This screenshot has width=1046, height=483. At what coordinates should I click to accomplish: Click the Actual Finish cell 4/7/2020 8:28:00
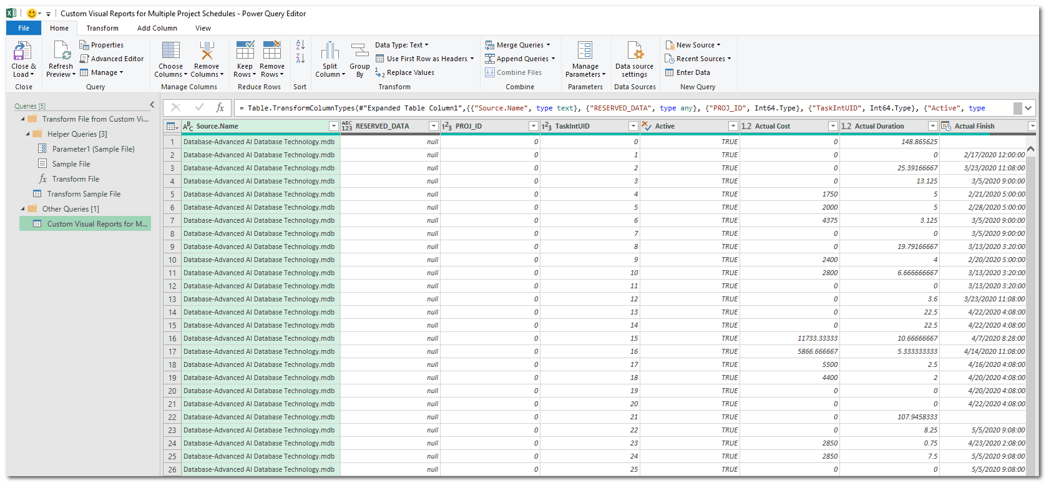pos(983,338)
